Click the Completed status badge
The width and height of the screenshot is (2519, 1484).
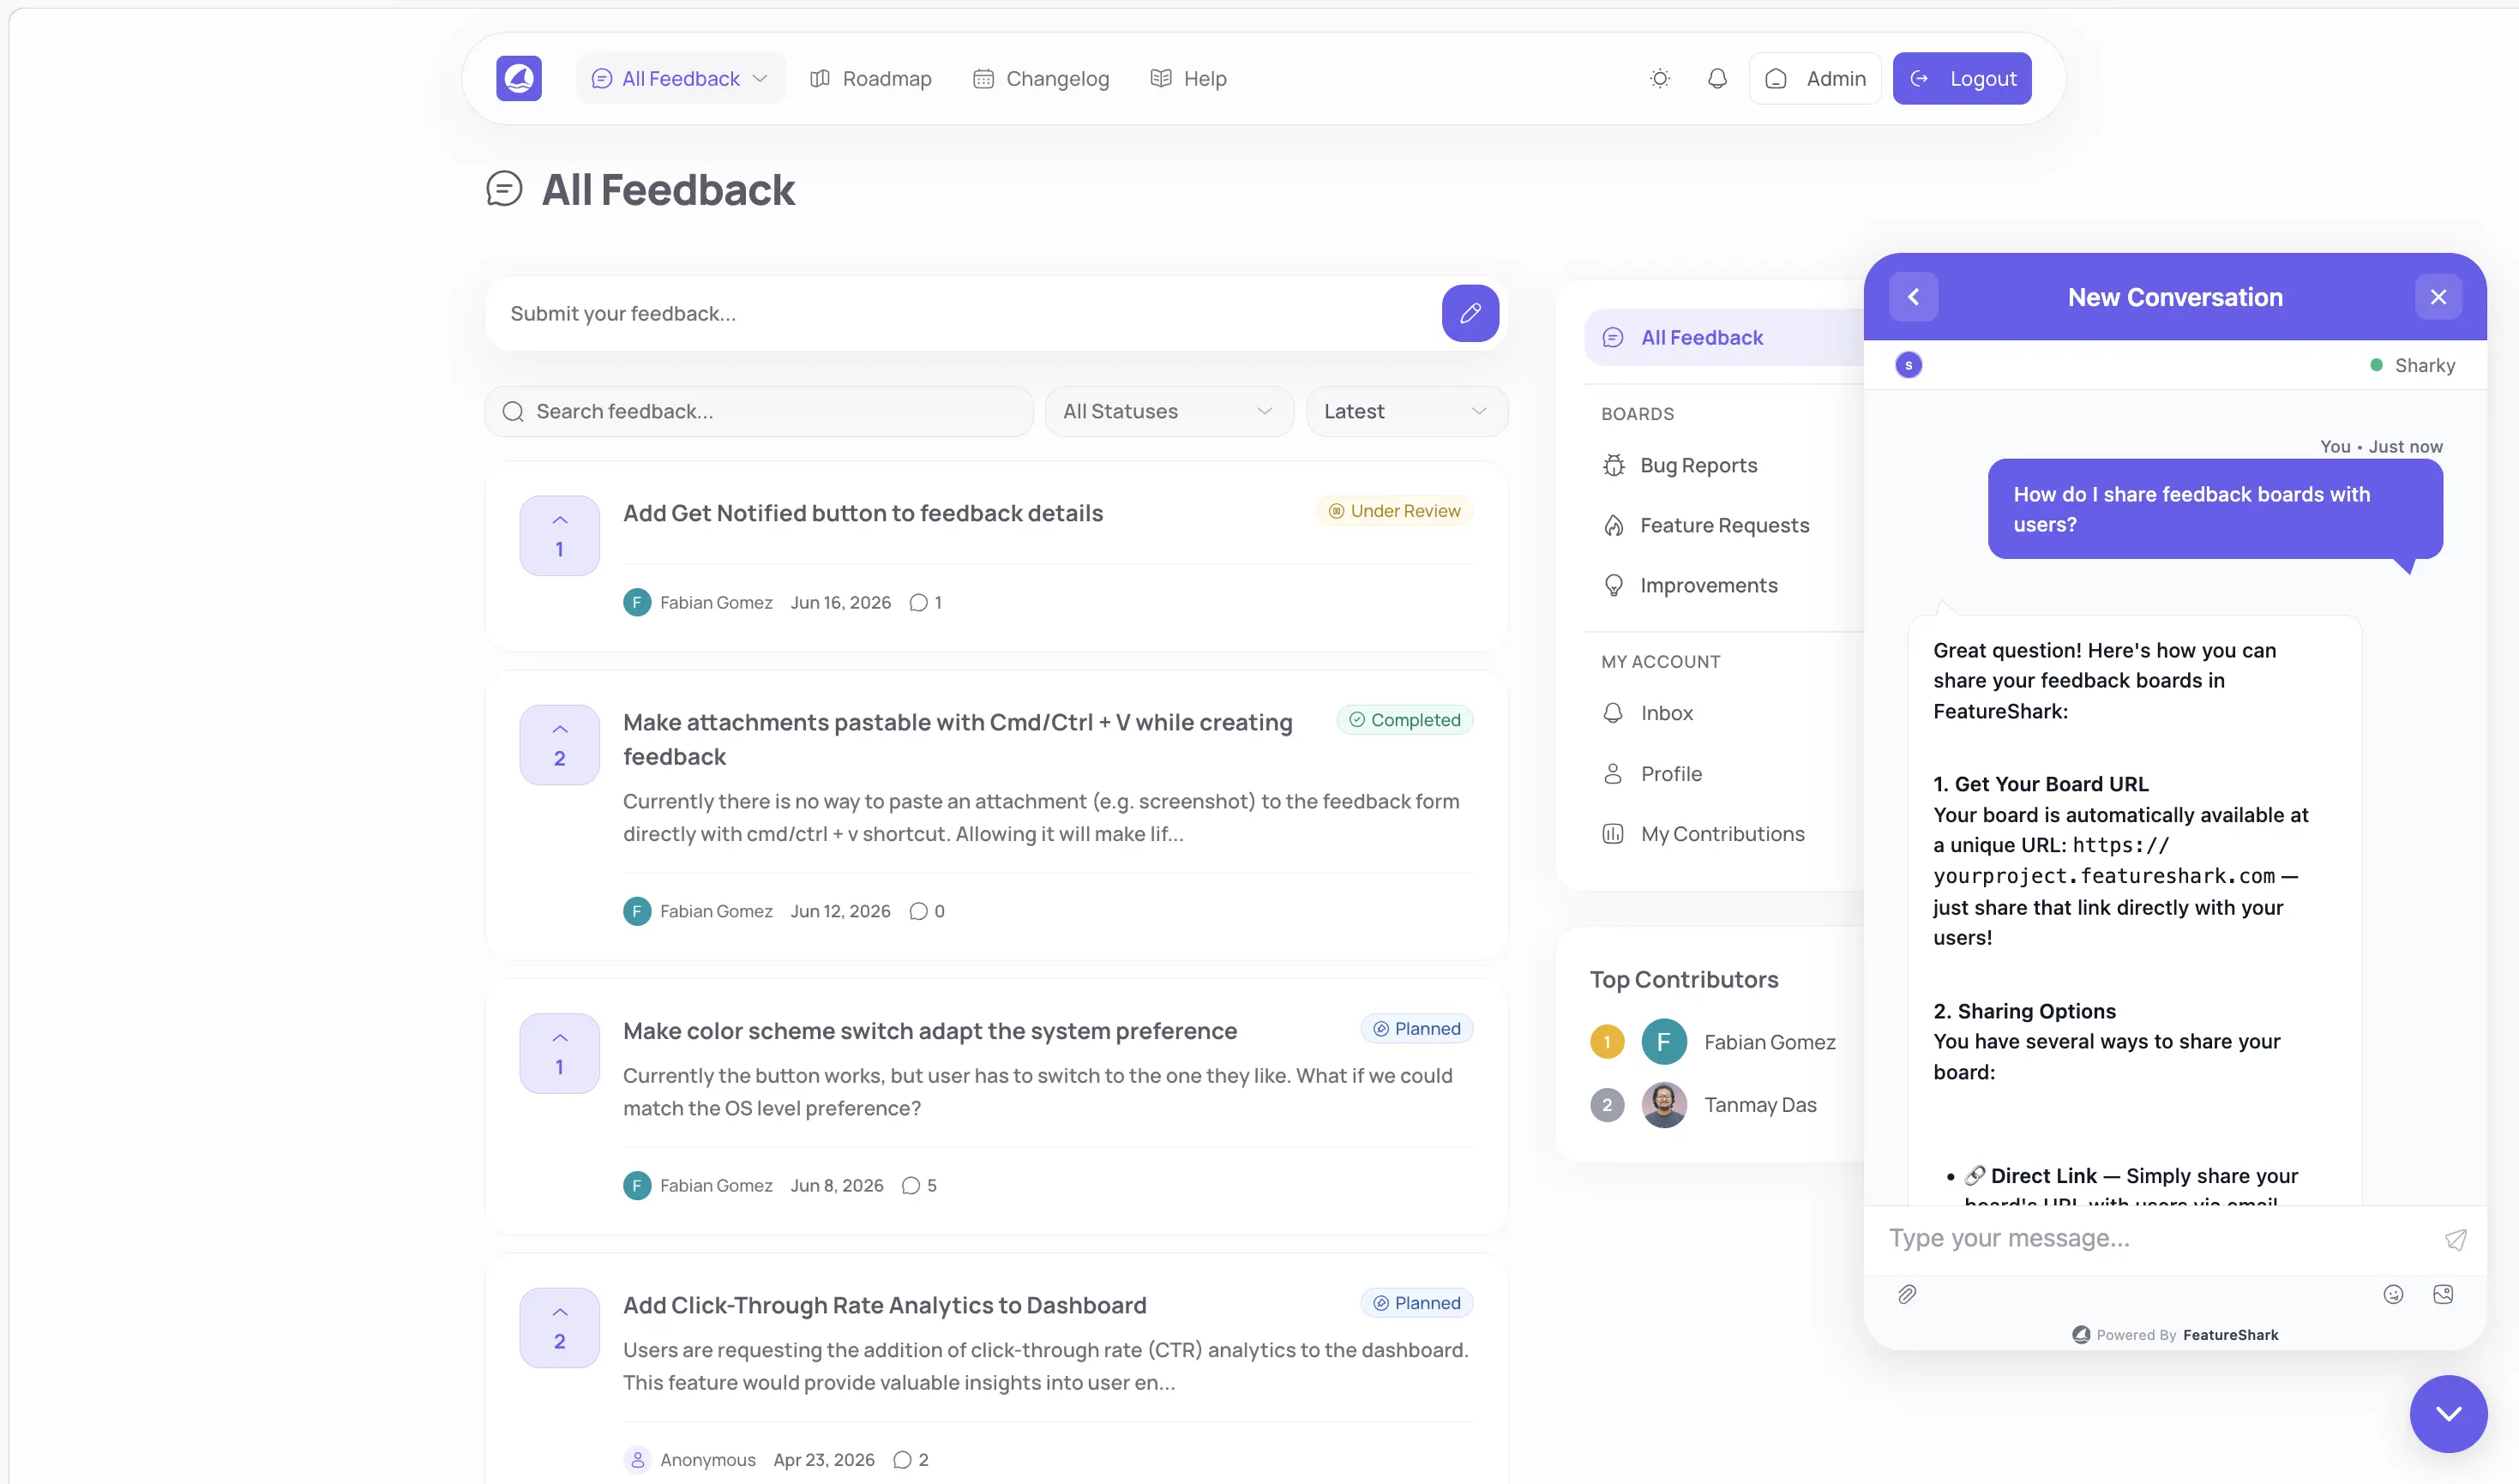(1405, 719)
